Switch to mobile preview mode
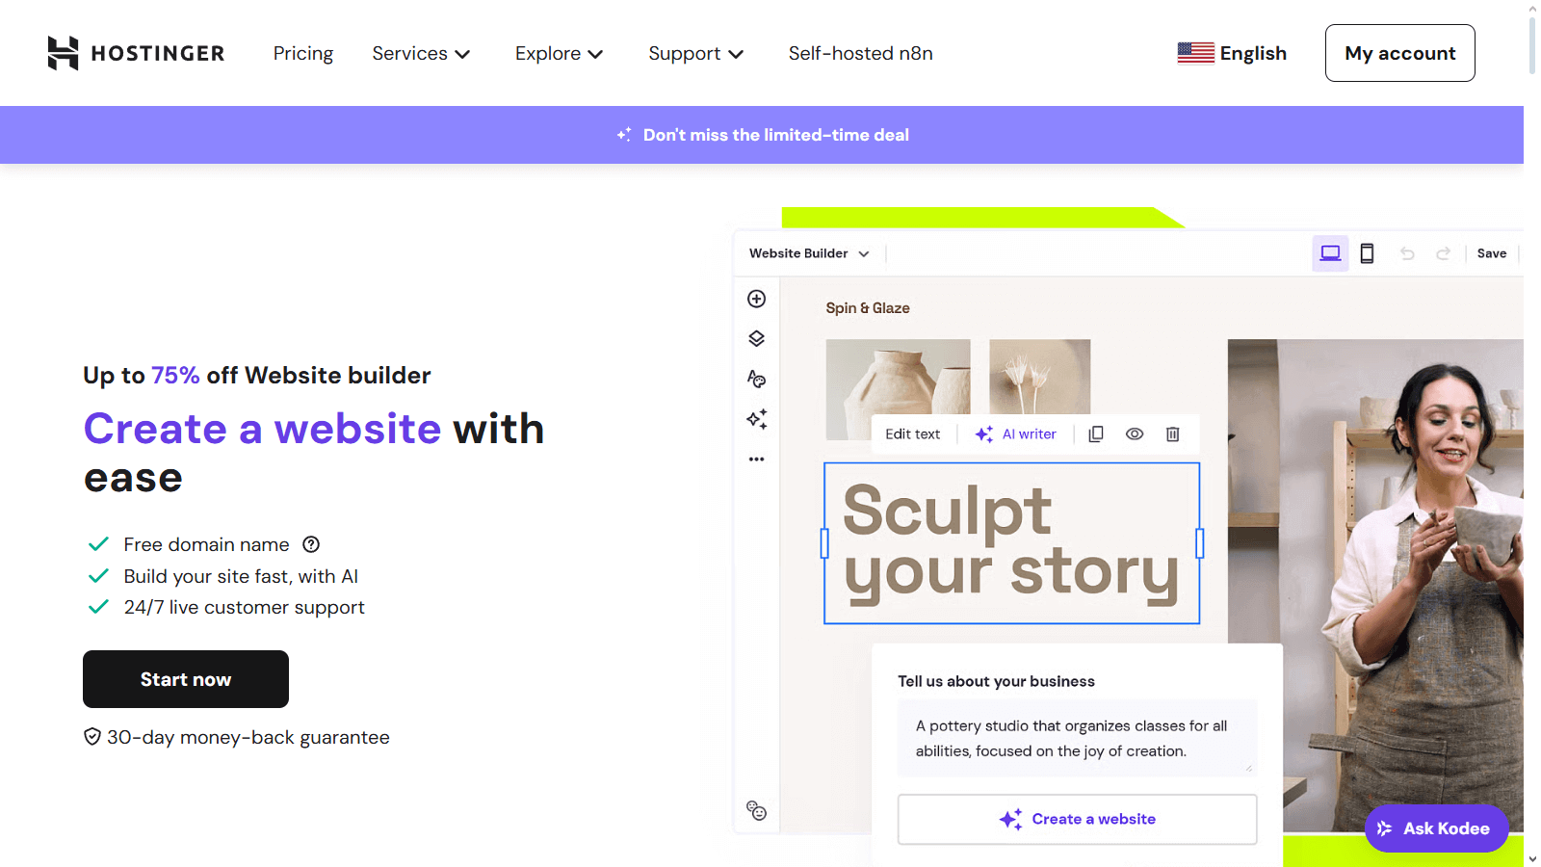This screenshot has height=867, width=1541. coord(1367,253)
